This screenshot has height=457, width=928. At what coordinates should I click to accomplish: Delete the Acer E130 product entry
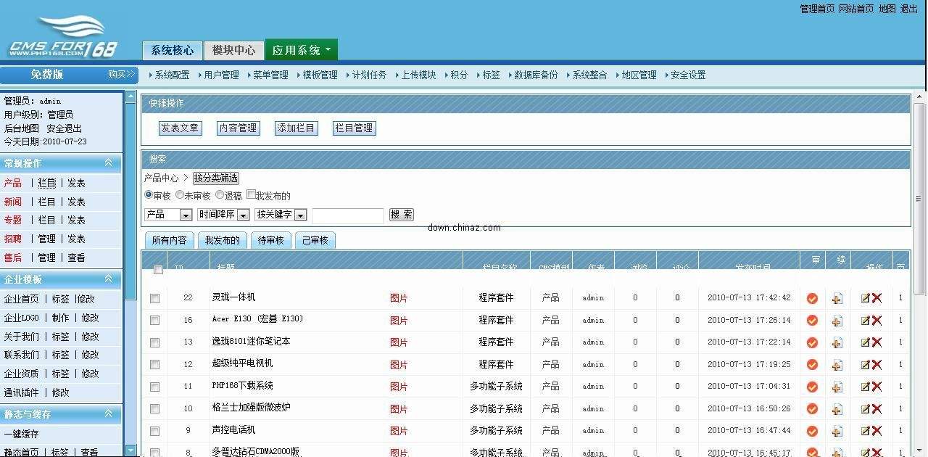877,321
